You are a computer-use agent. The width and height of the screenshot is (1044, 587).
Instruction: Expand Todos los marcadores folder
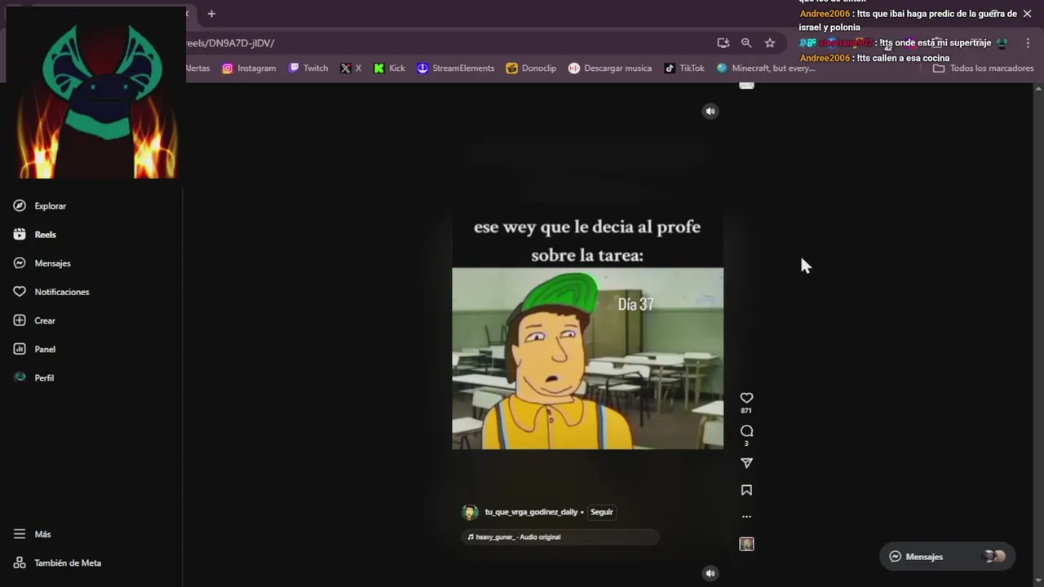coord(984,68)
